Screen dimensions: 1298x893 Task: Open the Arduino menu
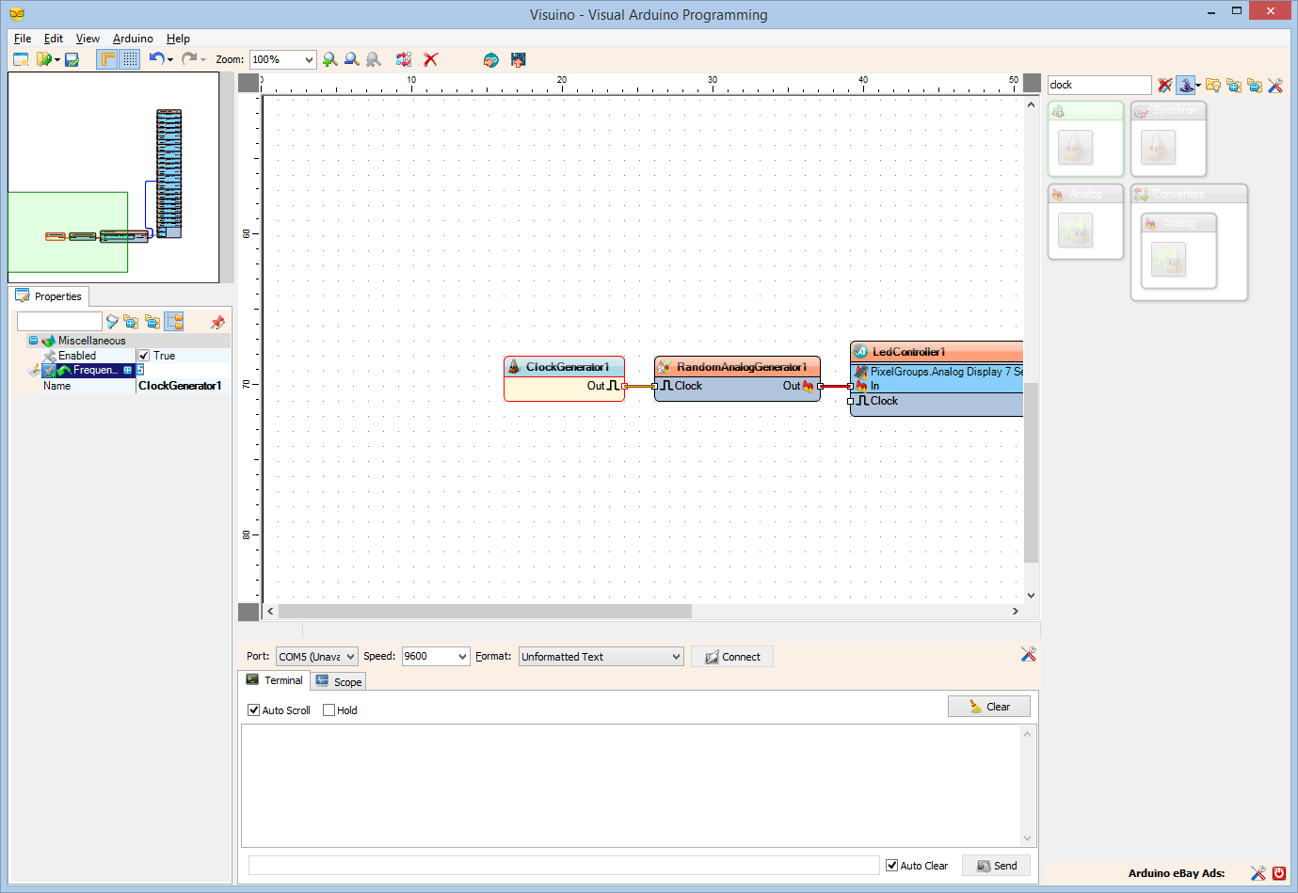coord(133,39)
